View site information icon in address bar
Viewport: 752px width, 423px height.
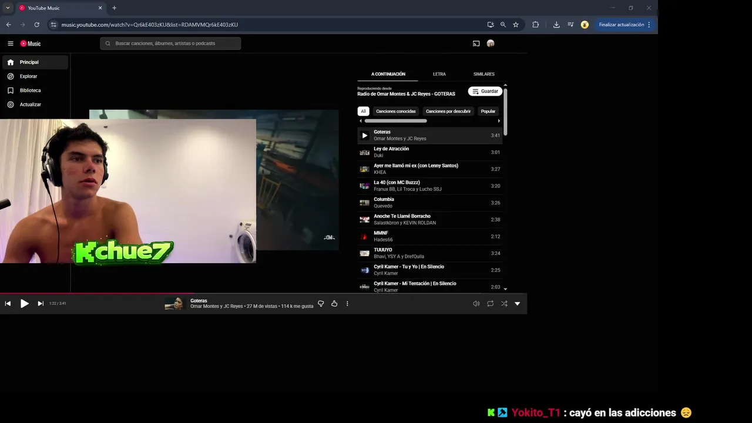coord(53,25)
